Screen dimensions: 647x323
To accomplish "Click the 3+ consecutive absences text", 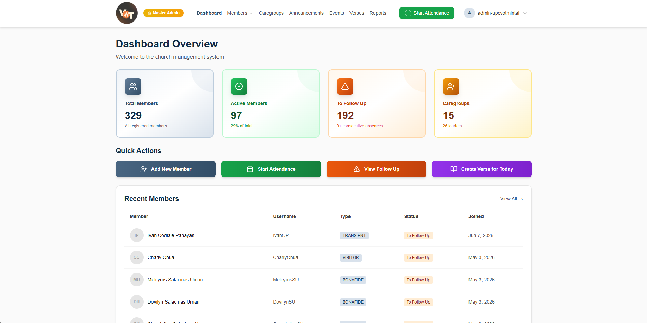I will click(360, 126).
